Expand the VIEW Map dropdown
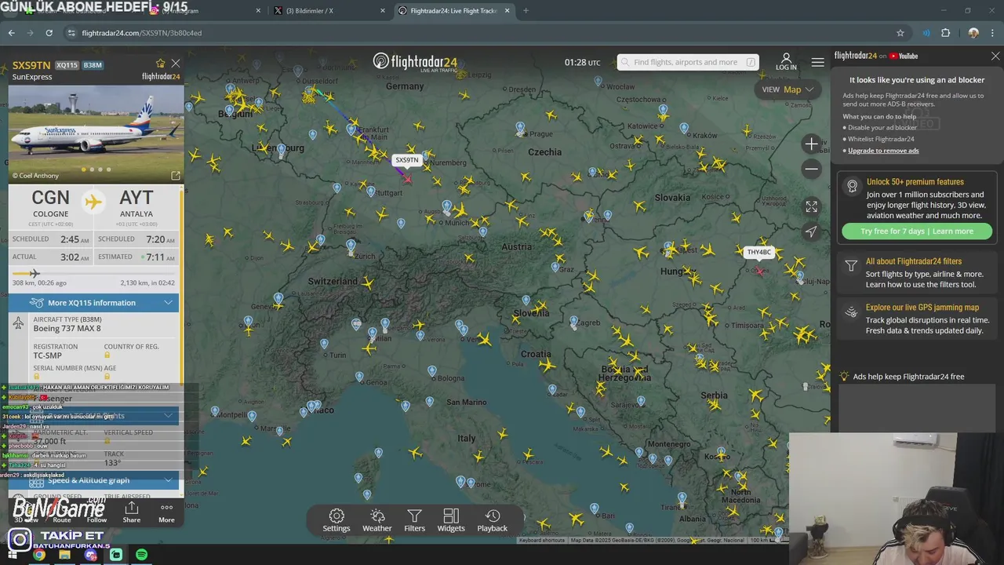This screenshot has height=565, width=1004. click(788, 89)
